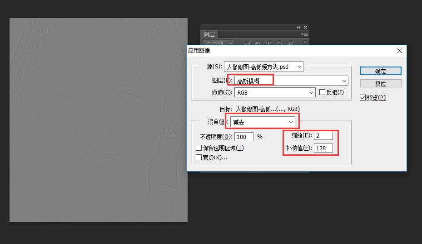The height and width of the screenshot is (244, 422).
Task: Uncheck the 预览(P) preview checkbox
Action: 362,98
